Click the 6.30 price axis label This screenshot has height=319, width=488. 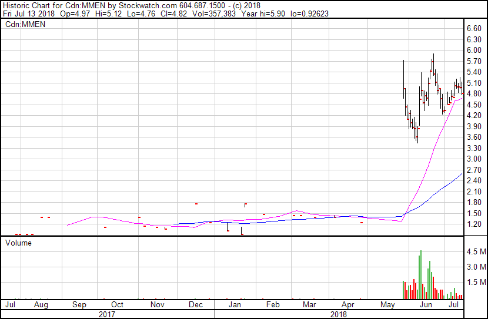point(474,39)
